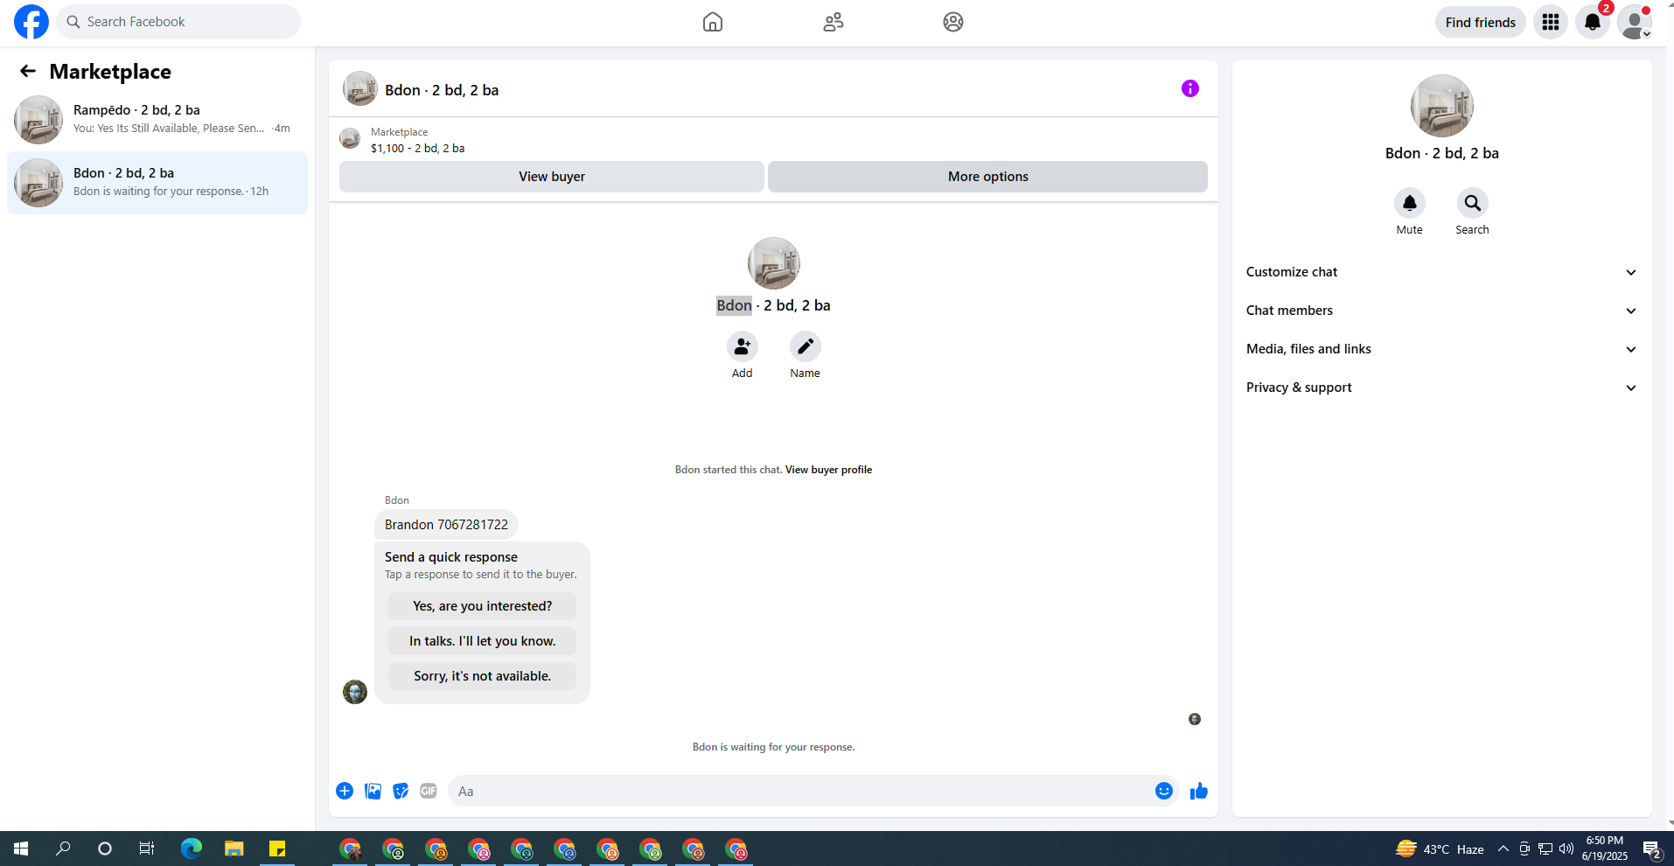Viewport: 1674px width, 866px height.
Task: Click the highlighted 'Bdon' name in chat center
Action: 734,305
